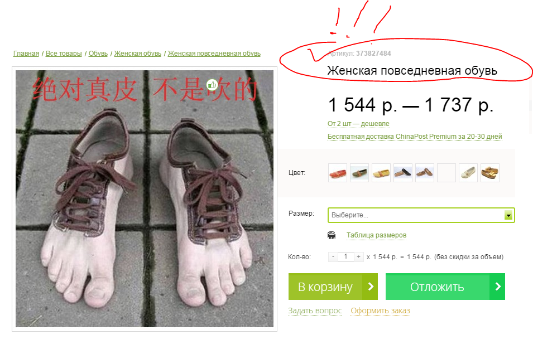
Task: Open the Женская обувь breadcrumb link
Action: click(138, 54)
